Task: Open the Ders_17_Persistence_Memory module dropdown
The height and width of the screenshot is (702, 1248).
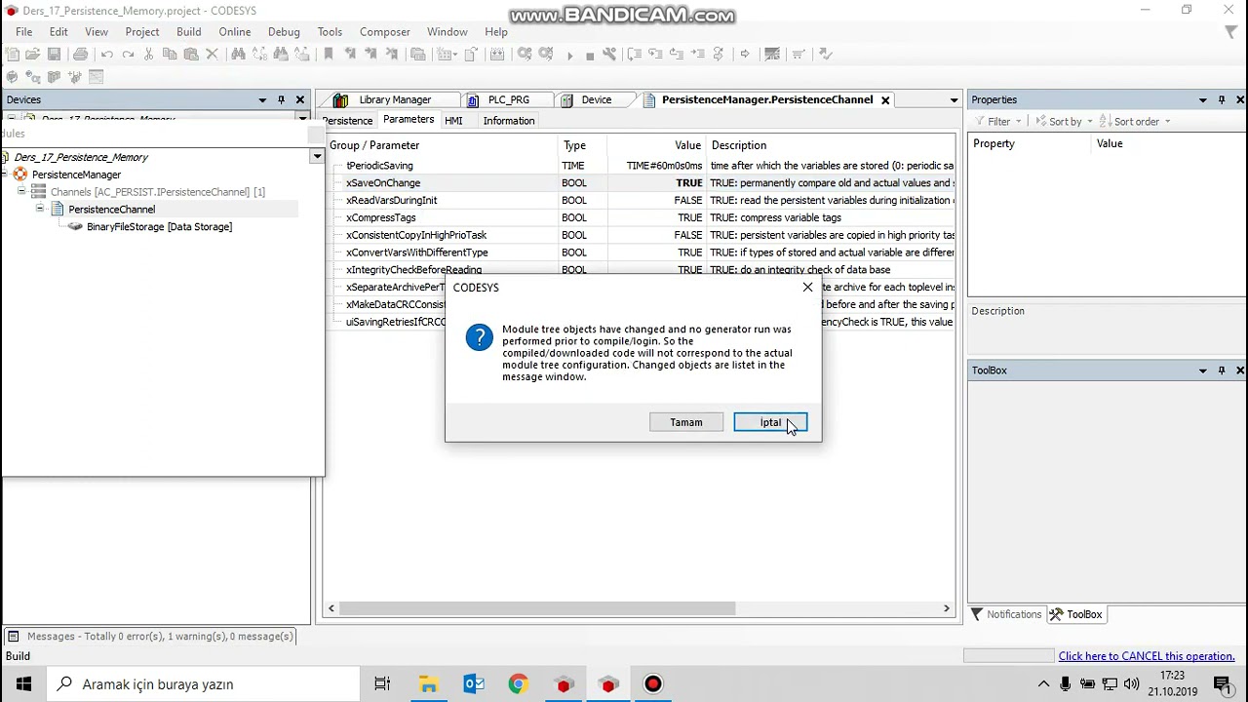Action: (x=317, y=157)
